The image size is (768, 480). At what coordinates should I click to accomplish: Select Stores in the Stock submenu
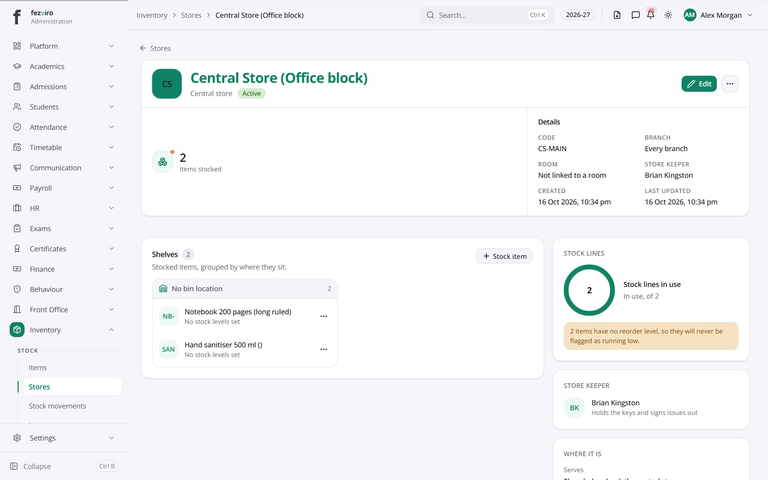click(x=73, y=386)
